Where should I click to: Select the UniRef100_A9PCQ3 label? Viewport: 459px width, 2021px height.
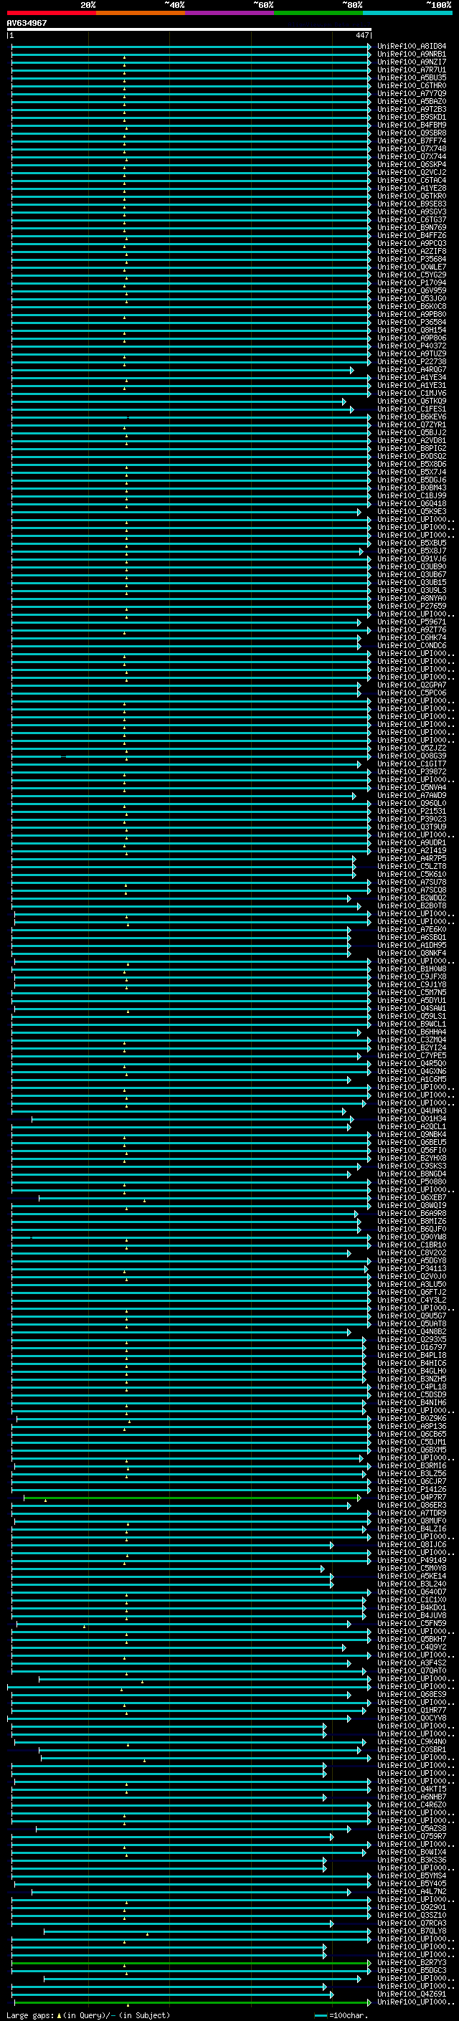point(412,243)
